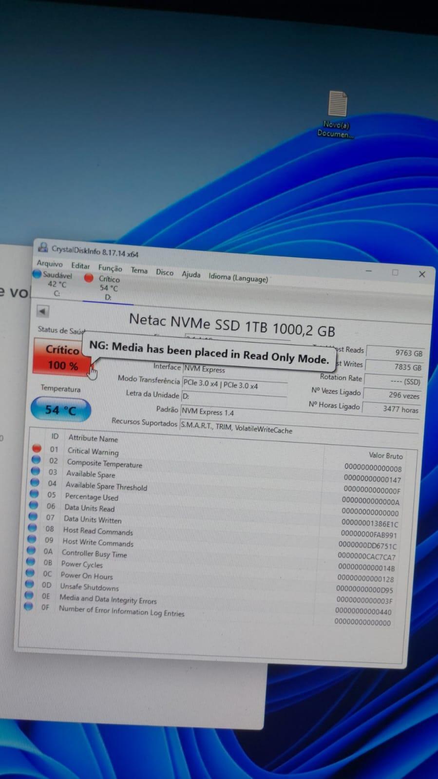Close the CrystalDiskInfo window
The image size is (438, 779).
point(422,274)
